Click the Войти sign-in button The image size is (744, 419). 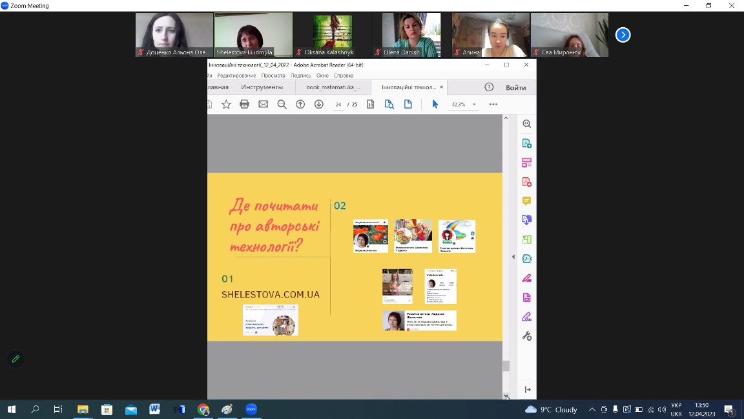pyautogui.click(x=515, y=87)
